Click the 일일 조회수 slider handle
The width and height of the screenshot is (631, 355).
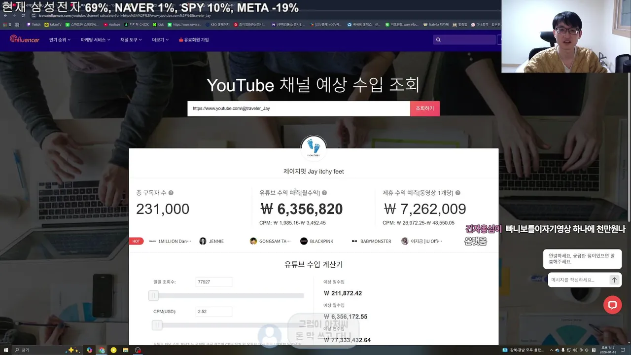point(153,295)
